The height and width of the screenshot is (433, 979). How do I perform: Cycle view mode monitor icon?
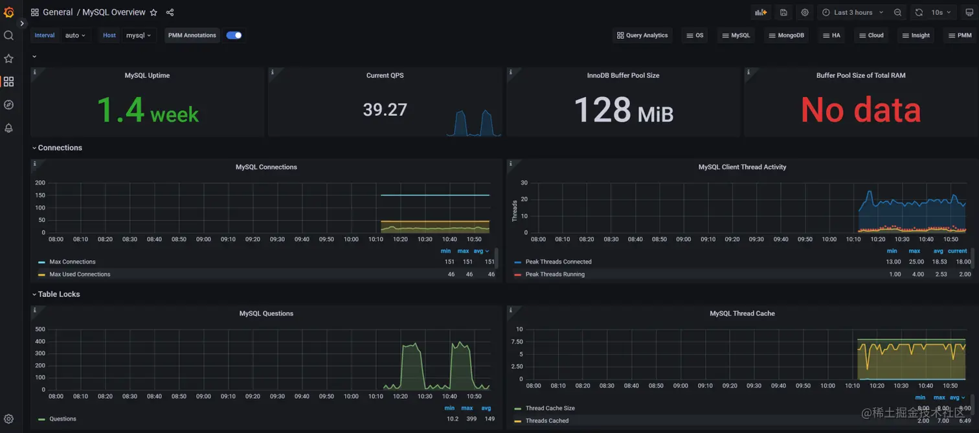click(969, 12)
